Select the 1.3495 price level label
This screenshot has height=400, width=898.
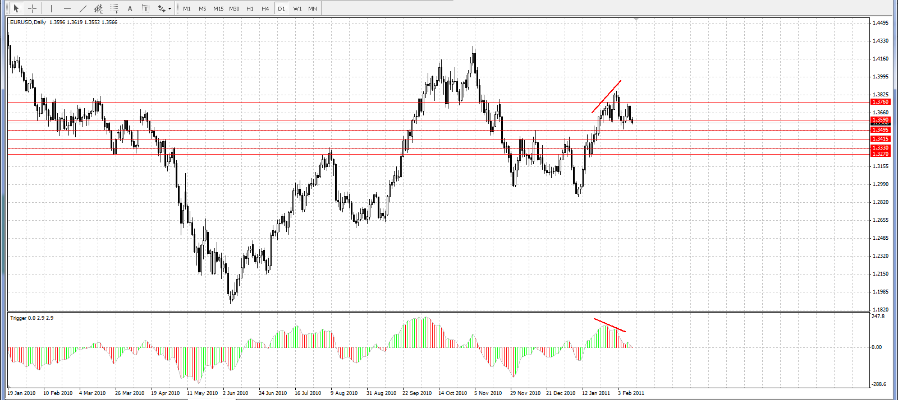[880, 130]
